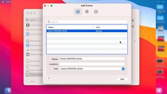The image size is (167, 94).
Task: Open Touch ID settings in sidebar
Action: pos(34,30)
